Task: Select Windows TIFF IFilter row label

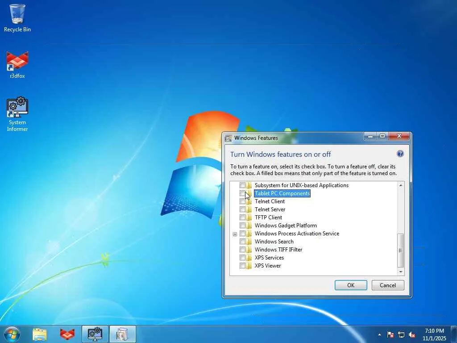Action: coord(278,249)
